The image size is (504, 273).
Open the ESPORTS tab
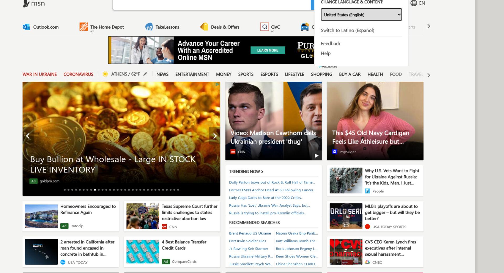269,74
